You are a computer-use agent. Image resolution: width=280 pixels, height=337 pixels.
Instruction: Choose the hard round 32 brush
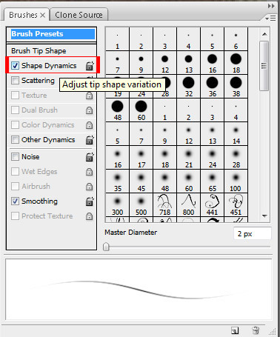(189, 87)
